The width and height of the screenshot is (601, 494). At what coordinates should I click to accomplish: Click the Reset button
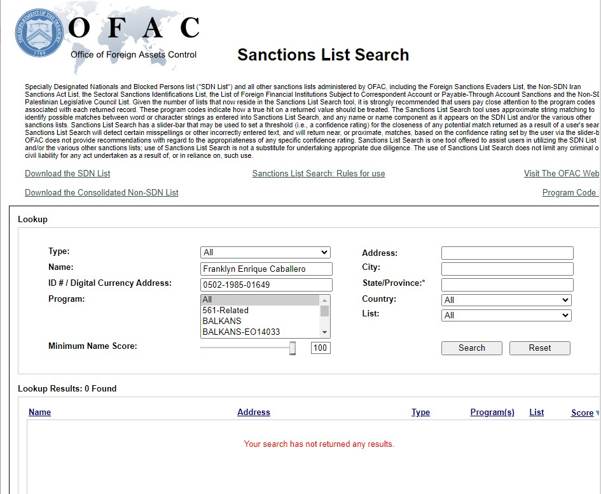pos(539,348)
